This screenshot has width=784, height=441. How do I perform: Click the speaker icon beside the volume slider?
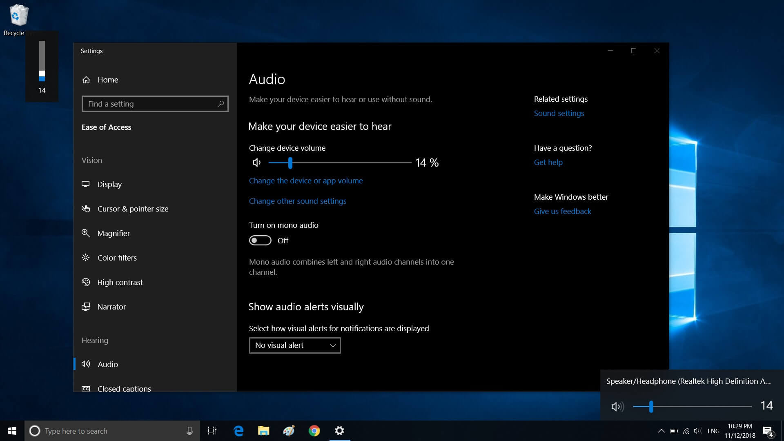(256, 163)
